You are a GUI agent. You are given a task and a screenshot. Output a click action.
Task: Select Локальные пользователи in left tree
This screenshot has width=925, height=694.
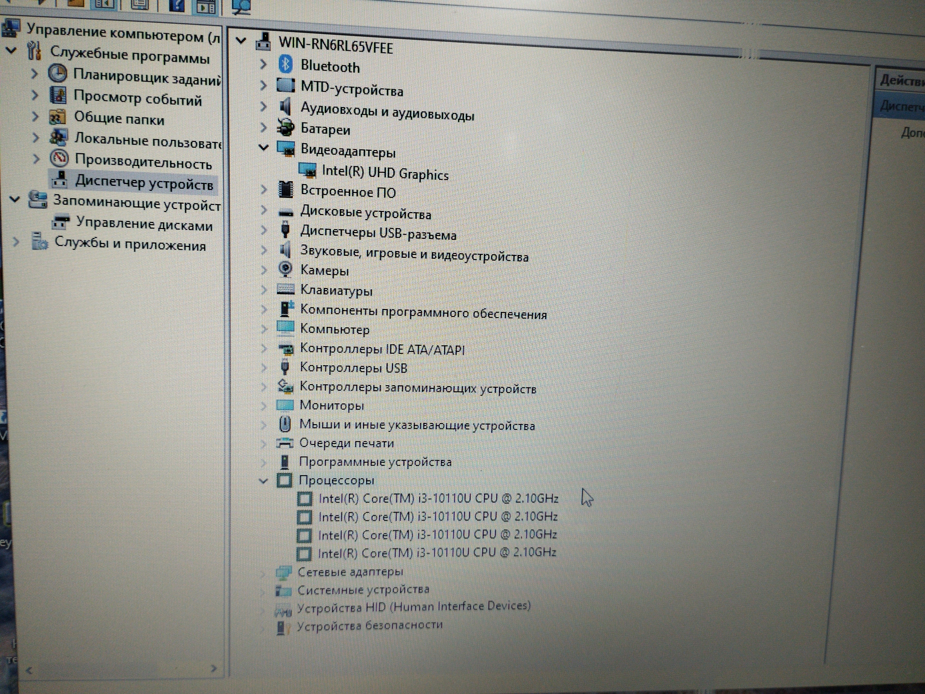pos(147,140)
